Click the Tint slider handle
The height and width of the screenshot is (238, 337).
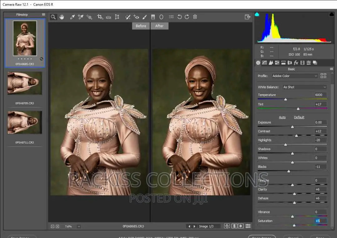[x=298, y=109]
